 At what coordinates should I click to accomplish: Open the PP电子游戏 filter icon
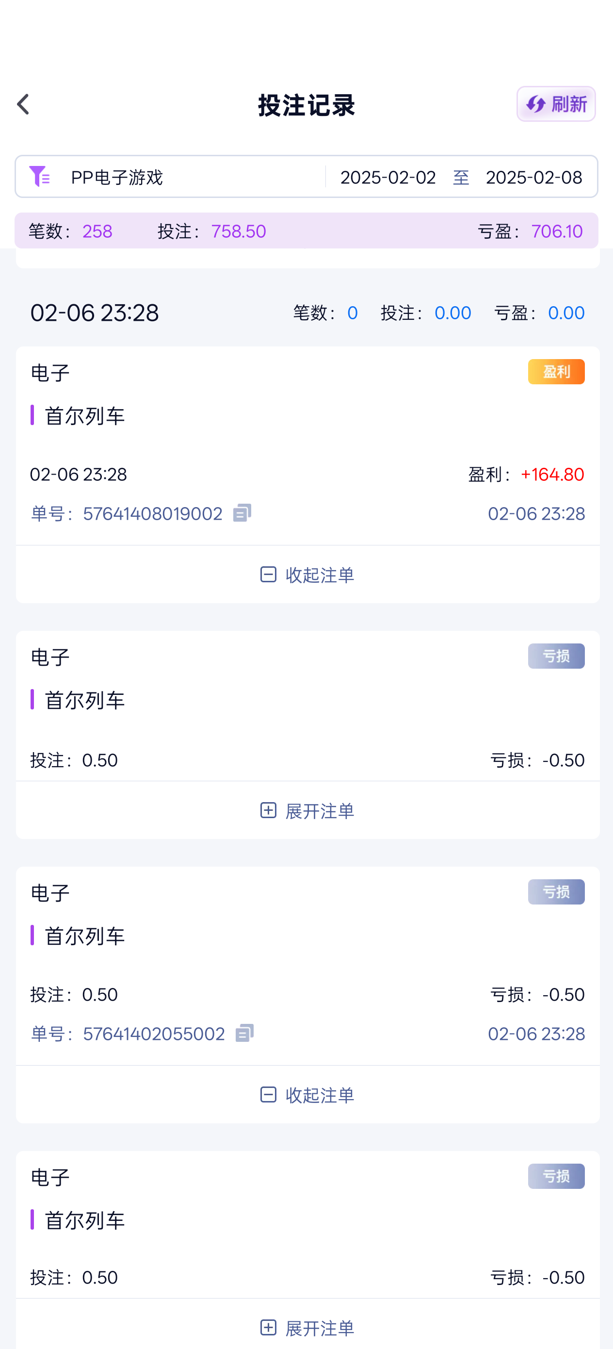(40, 177)
